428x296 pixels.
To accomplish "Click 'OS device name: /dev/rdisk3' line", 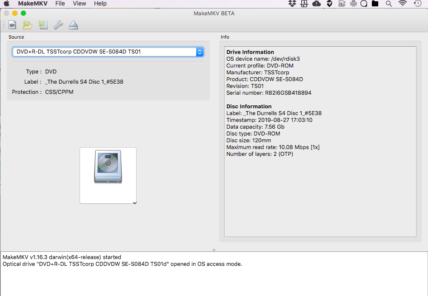I will (x=263, y=59).
